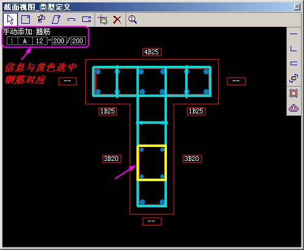Pick the pencil edit tool
This screenshot has height=250, width=304.
click(x=41, y=19)
